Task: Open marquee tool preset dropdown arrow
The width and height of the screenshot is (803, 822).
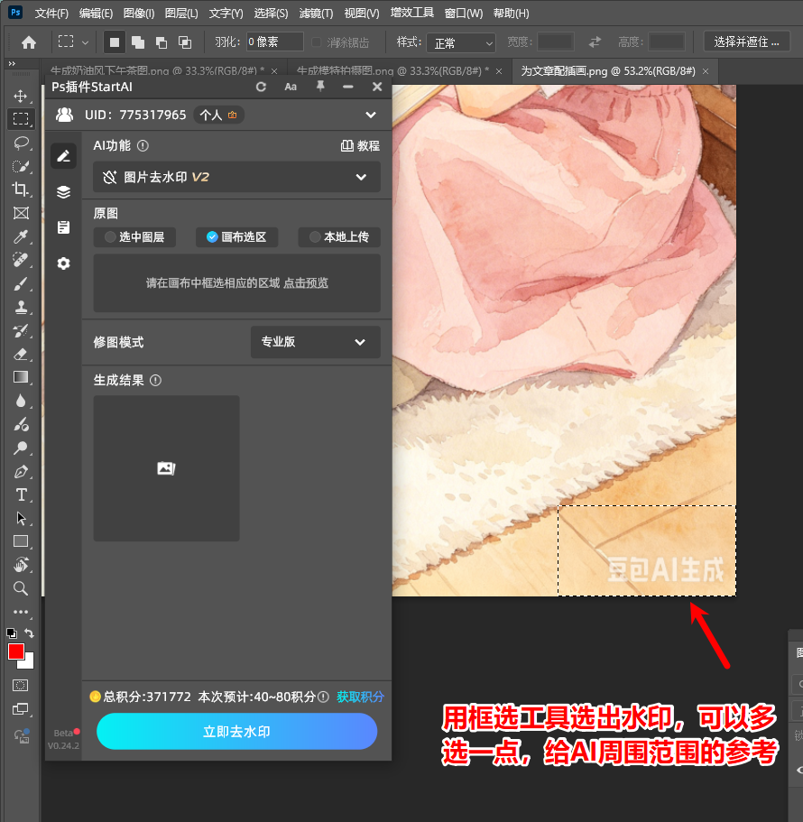Action: pos(86,42)
